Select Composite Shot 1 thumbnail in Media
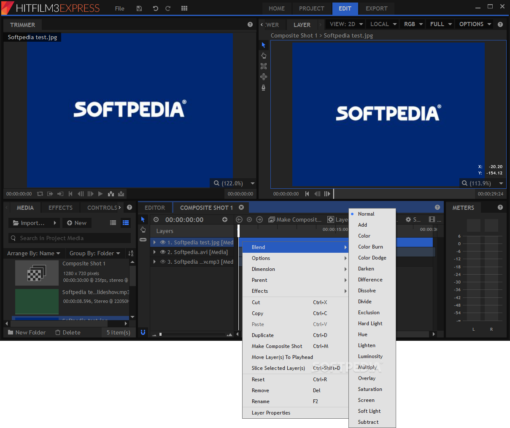The image size is (510, 428). 37,273
